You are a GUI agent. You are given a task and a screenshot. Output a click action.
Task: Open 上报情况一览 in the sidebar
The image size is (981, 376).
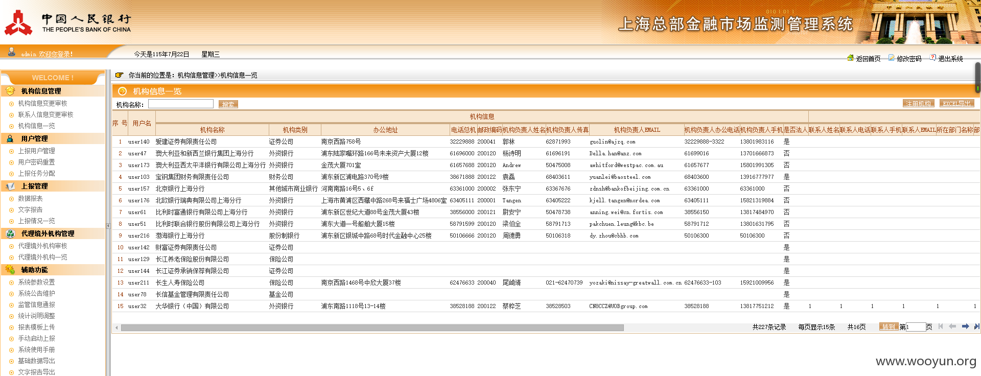pyautogui.click(x=37, y=221)
